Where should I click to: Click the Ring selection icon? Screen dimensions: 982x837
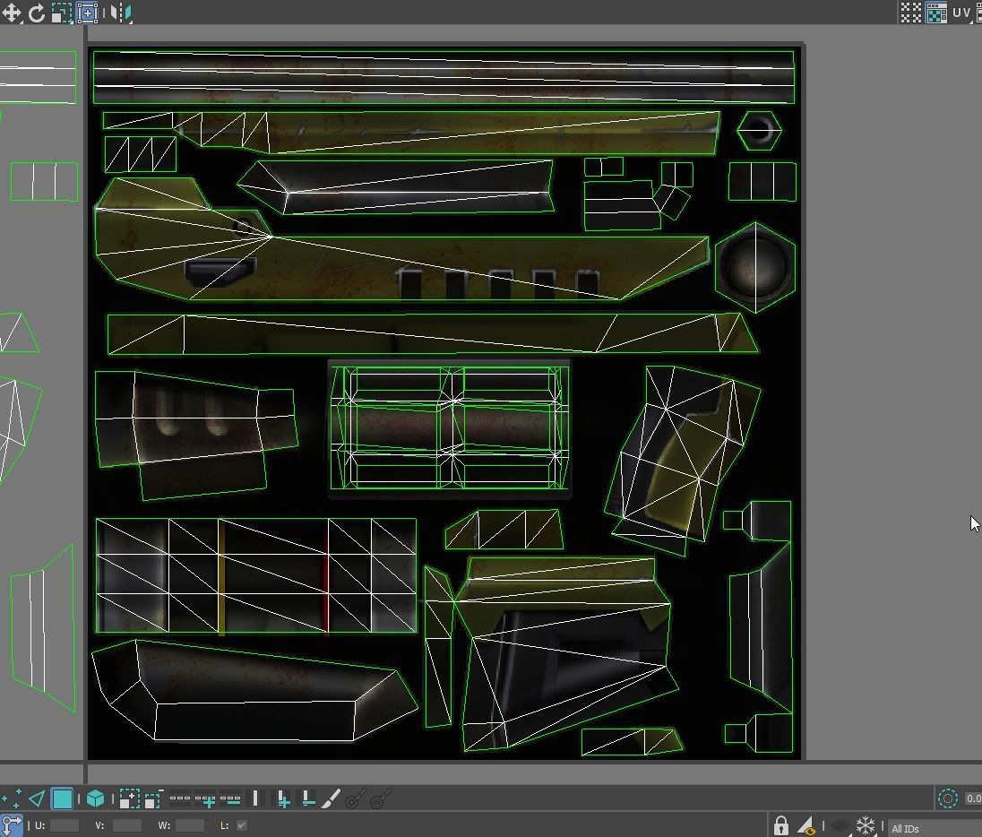(x=255, y=798)
